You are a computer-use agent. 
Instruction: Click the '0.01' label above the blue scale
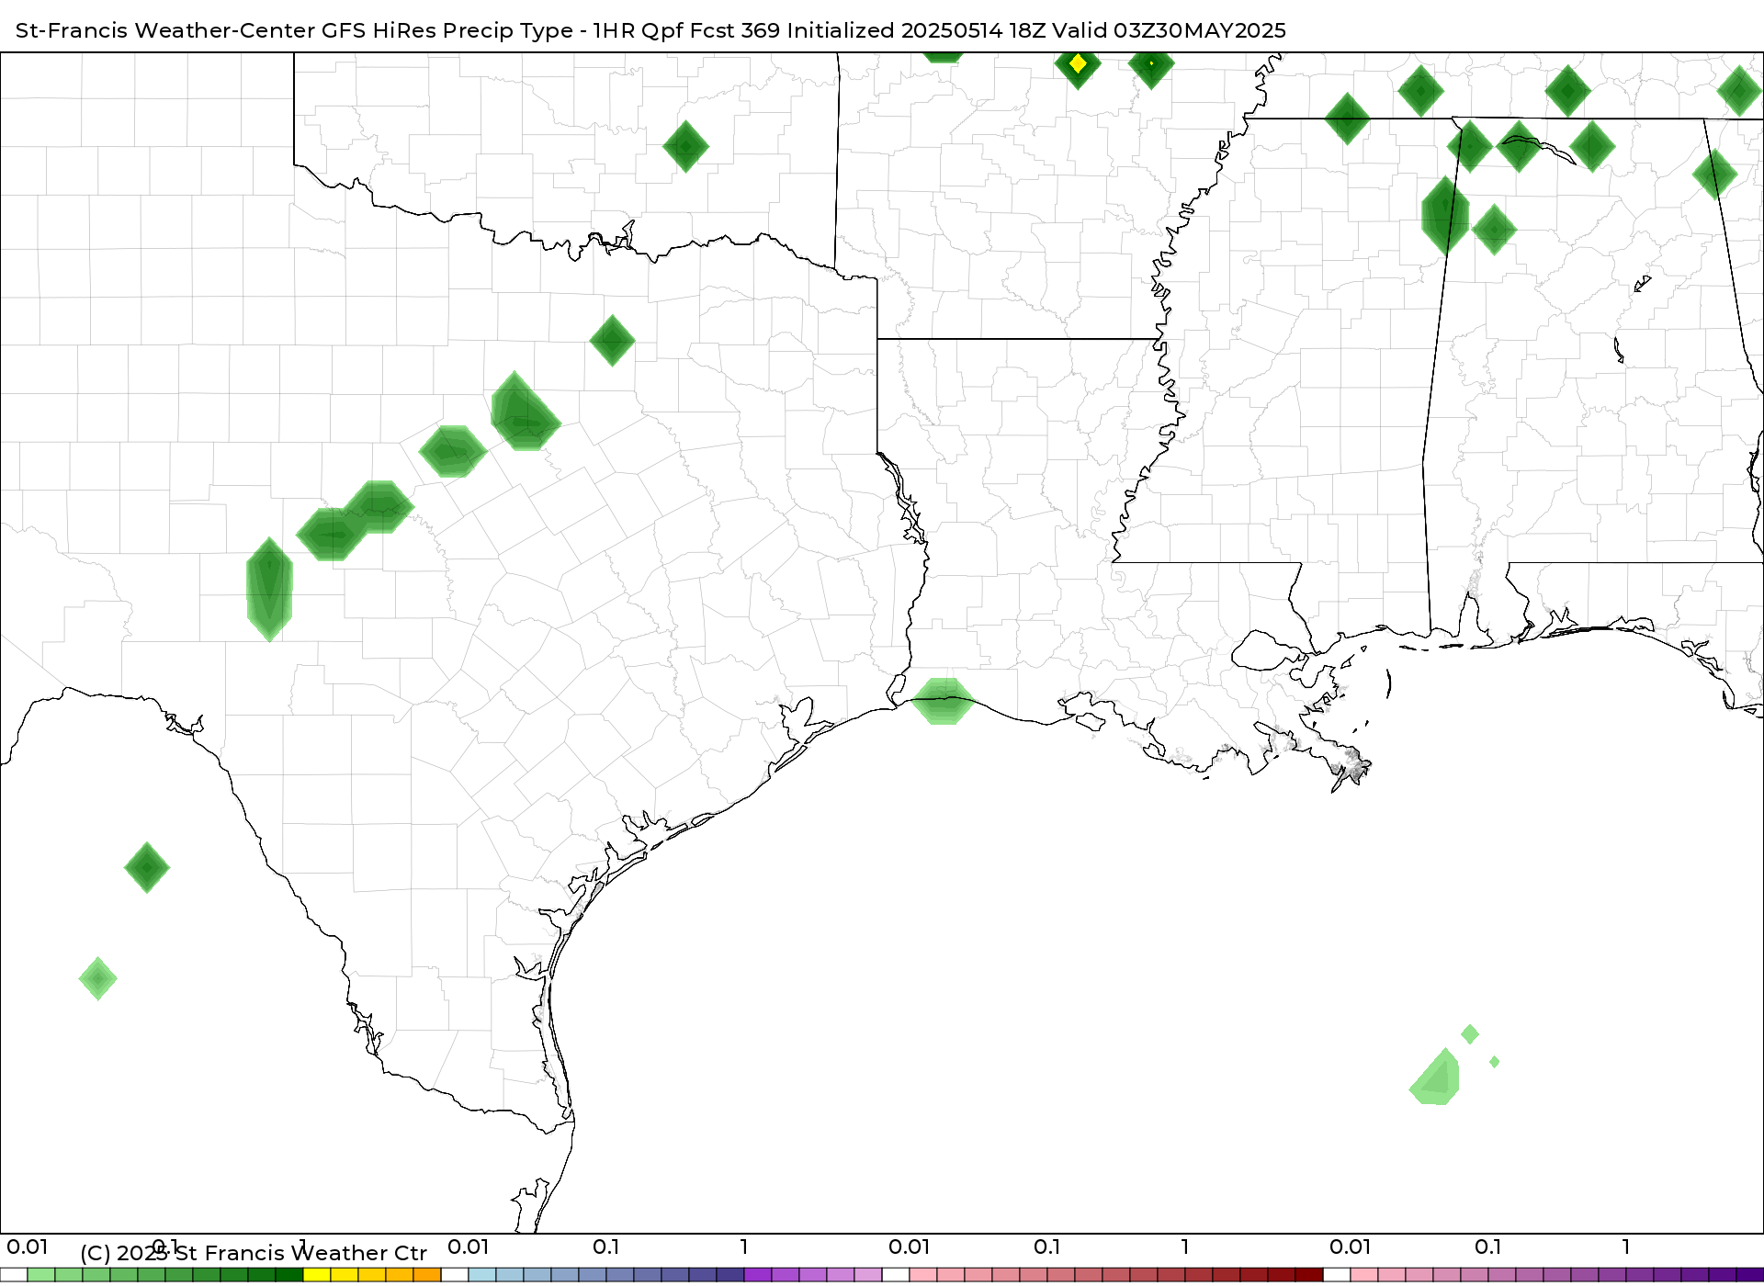coord(469,1247)
